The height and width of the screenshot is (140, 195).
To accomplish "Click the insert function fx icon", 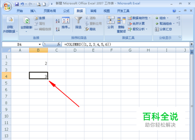I will click(x=59, y=44).
